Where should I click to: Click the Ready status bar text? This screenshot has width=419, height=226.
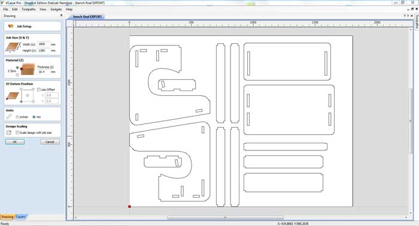5,224
